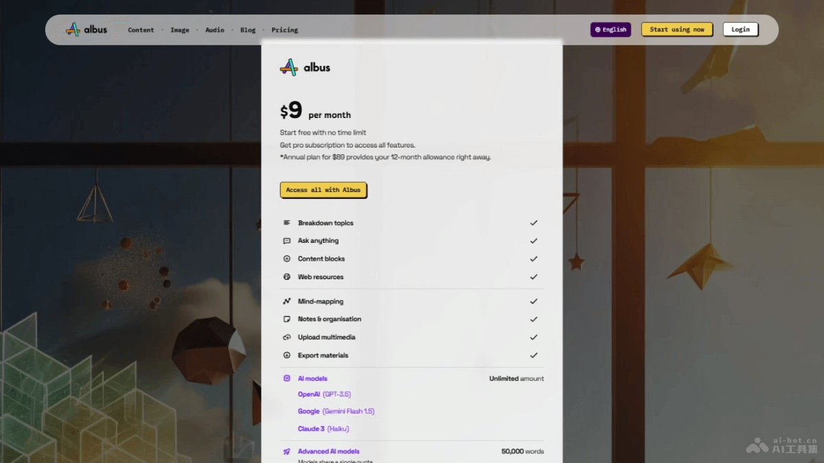The height and width of the screenshot is (463, 824).
Task: Click the Advanced AI models rocket icon
Action: click(287, 451)
